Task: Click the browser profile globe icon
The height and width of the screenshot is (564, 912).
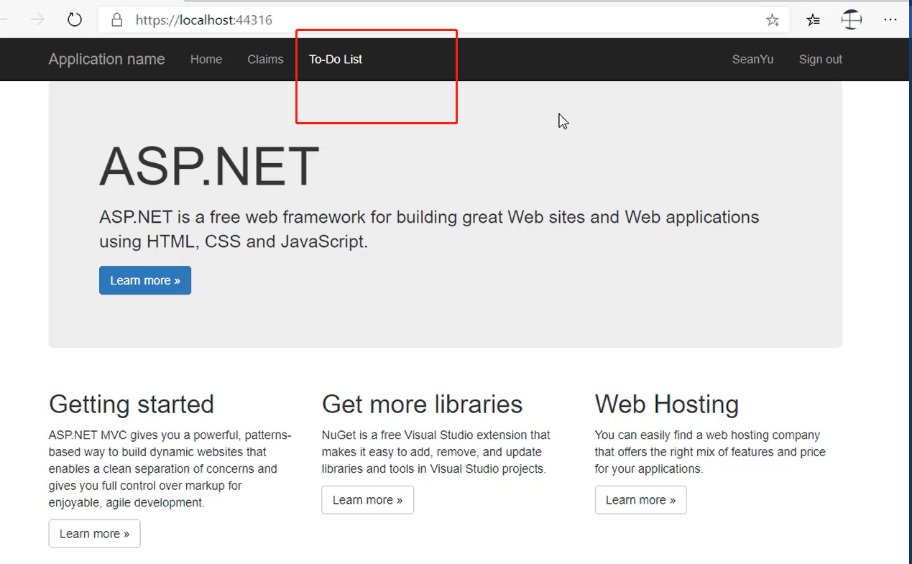Action: point(852,19)
